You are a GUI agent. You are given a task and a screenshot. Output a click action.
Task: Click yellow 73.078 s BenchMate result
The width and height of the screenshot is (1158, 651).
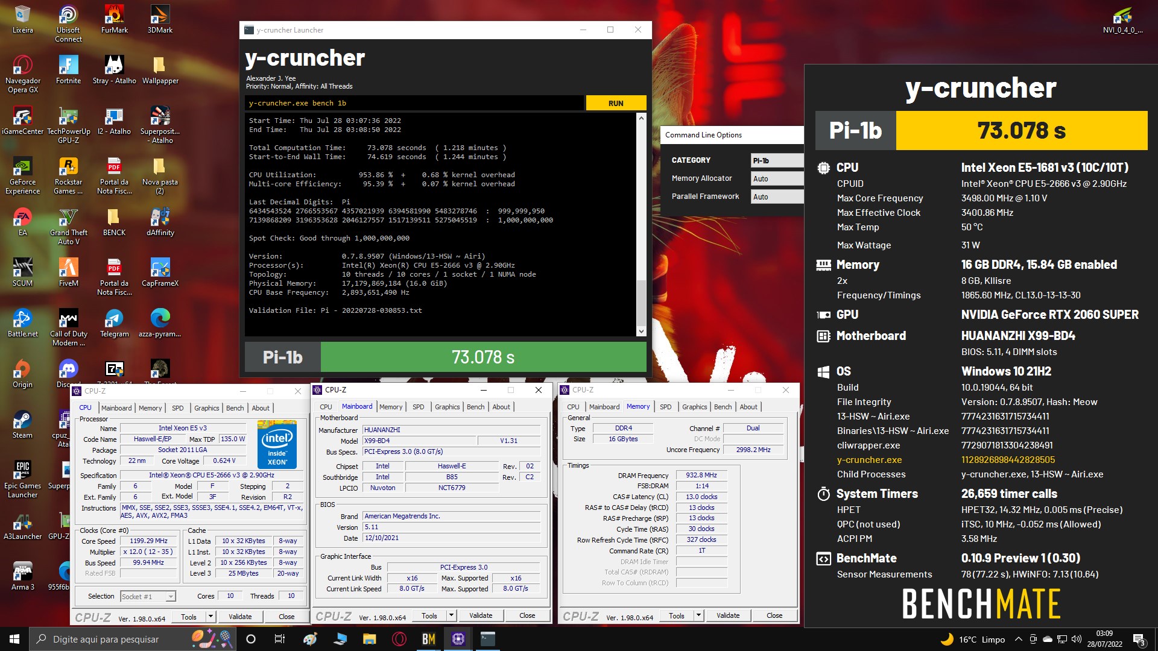coord(1021,130)
